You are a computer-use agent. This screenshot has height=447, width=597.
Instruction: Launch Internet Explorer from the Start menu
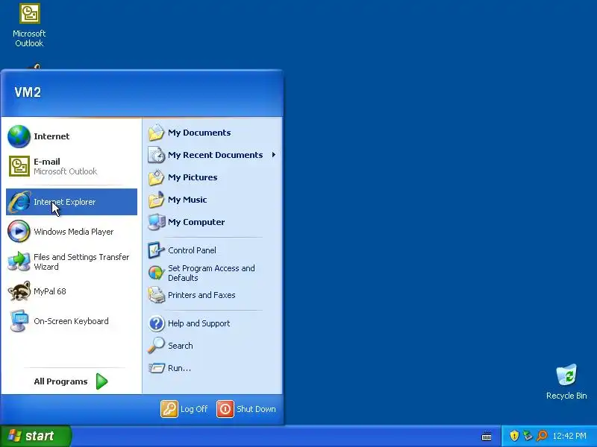[72, 202]
